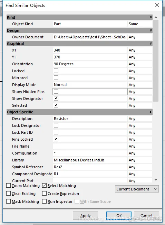Set File Name match criterion Any
165x225 pixels.
point(140,146)
